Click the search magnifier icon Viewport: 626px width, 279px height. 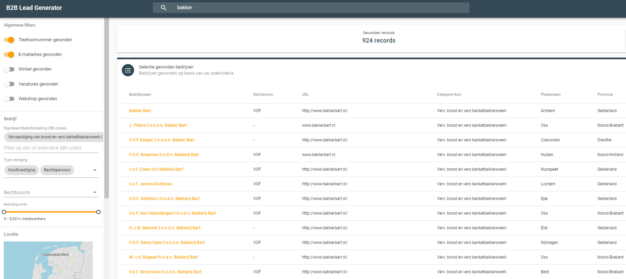click(x=163, y=7)
